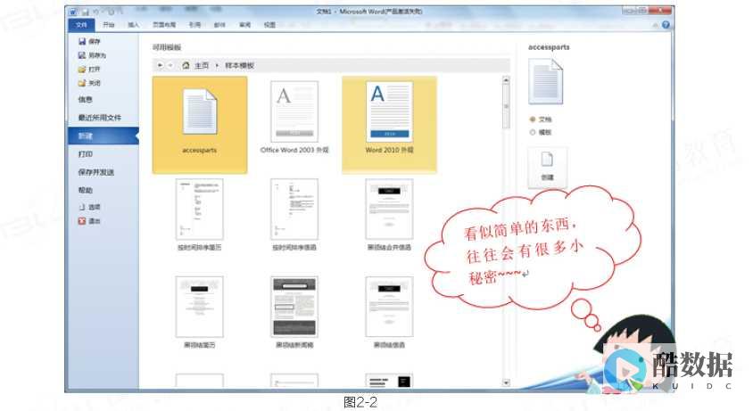Click the template list scrollbar thumb
The width and height of the screenshot is (753, 411).
coord(506,107)
